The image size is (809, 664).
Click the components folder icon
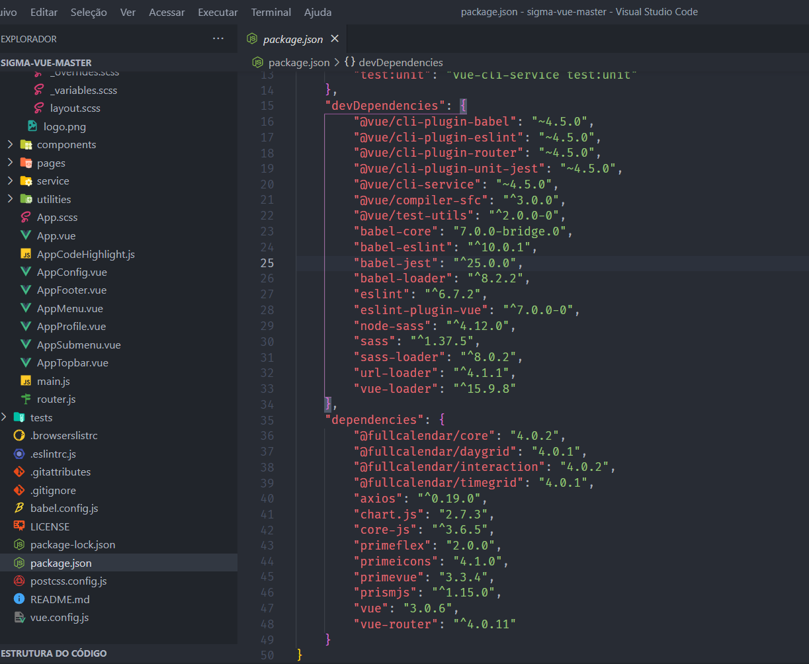click(26, 144)
